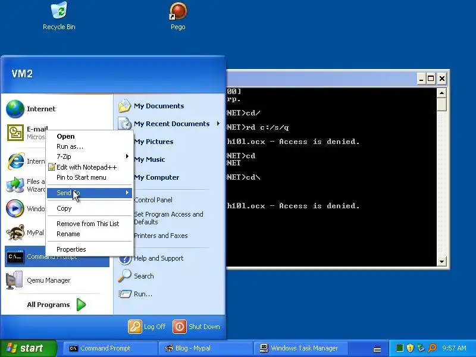This screenshot has width=476, height=357.
Task: Click Command Prompt scrollbar thumb
Action: [x=441, y=104]
